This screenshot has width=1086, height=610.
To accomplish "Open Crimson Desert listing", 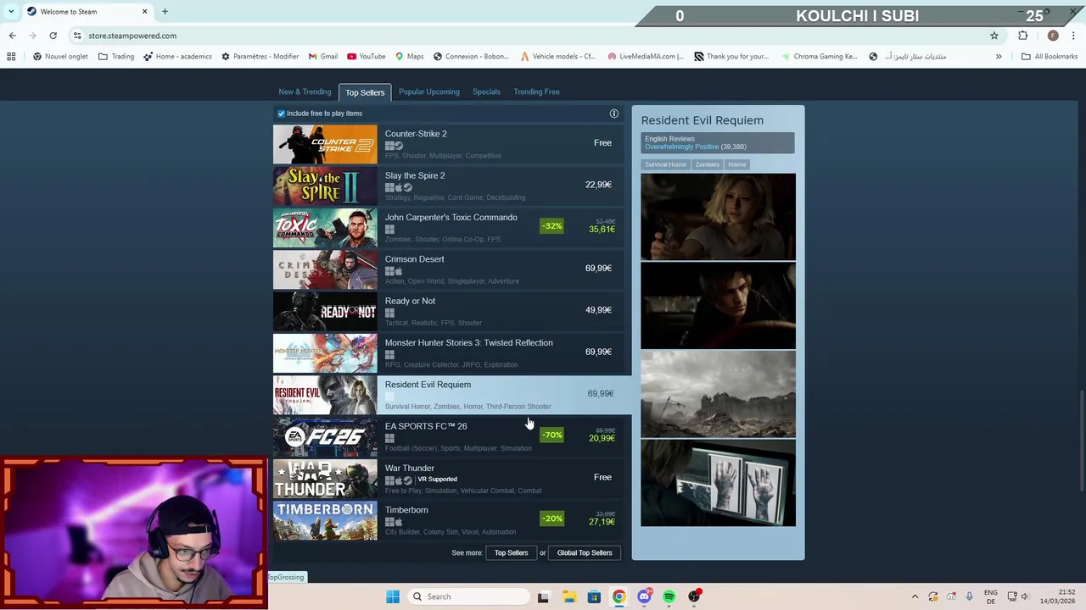I will 449,269.
